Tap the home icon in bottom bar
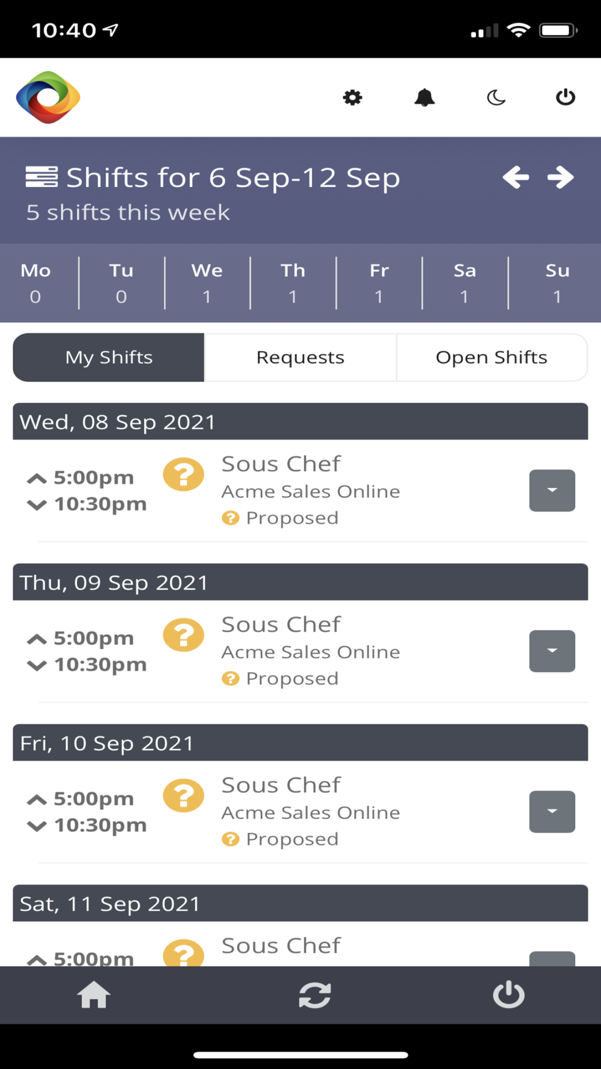The width and height of the screenshot is (601, 1069). pos(94,994)
